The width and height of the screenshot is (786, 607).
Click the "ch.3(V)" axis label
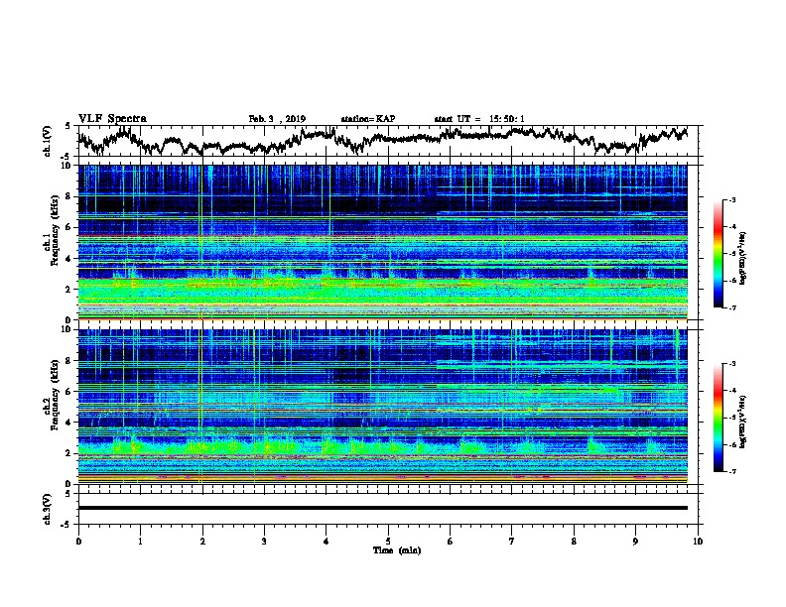click(x=48, y=509)
